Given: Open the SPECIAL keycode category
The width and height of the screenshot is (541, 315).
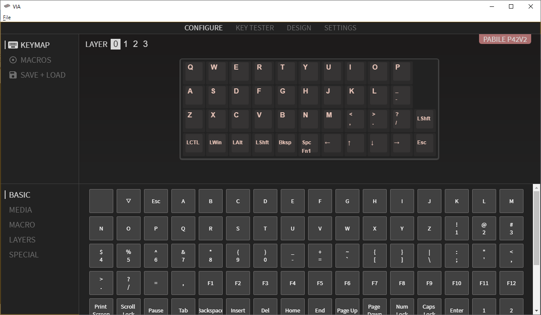Looking at the screenshot, I should pyautogui.click(x=24, y=254).
